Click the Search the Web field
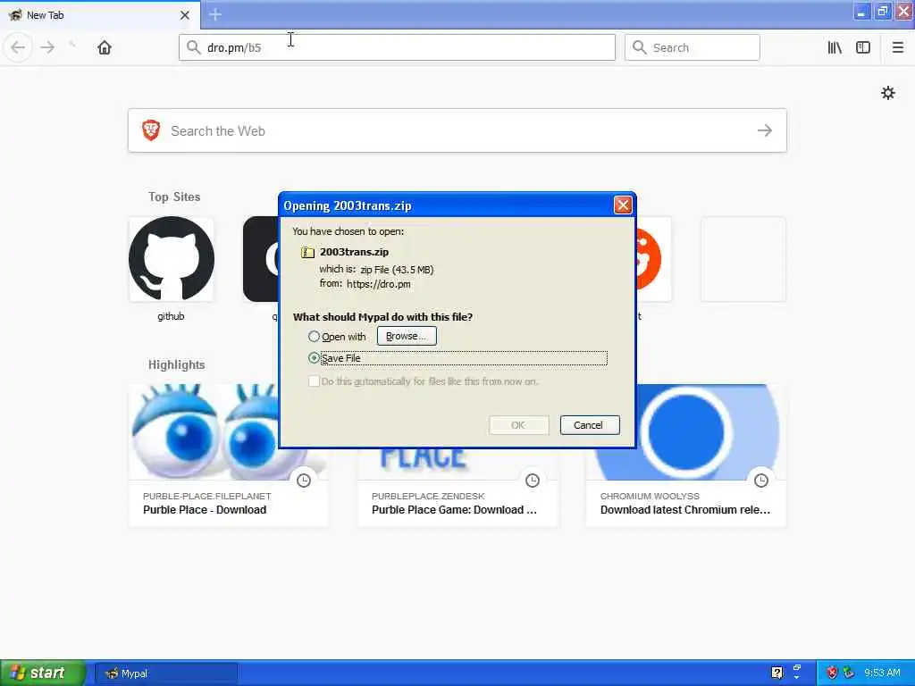The height and width of the screenshot is (686, 915). point(457,130)
